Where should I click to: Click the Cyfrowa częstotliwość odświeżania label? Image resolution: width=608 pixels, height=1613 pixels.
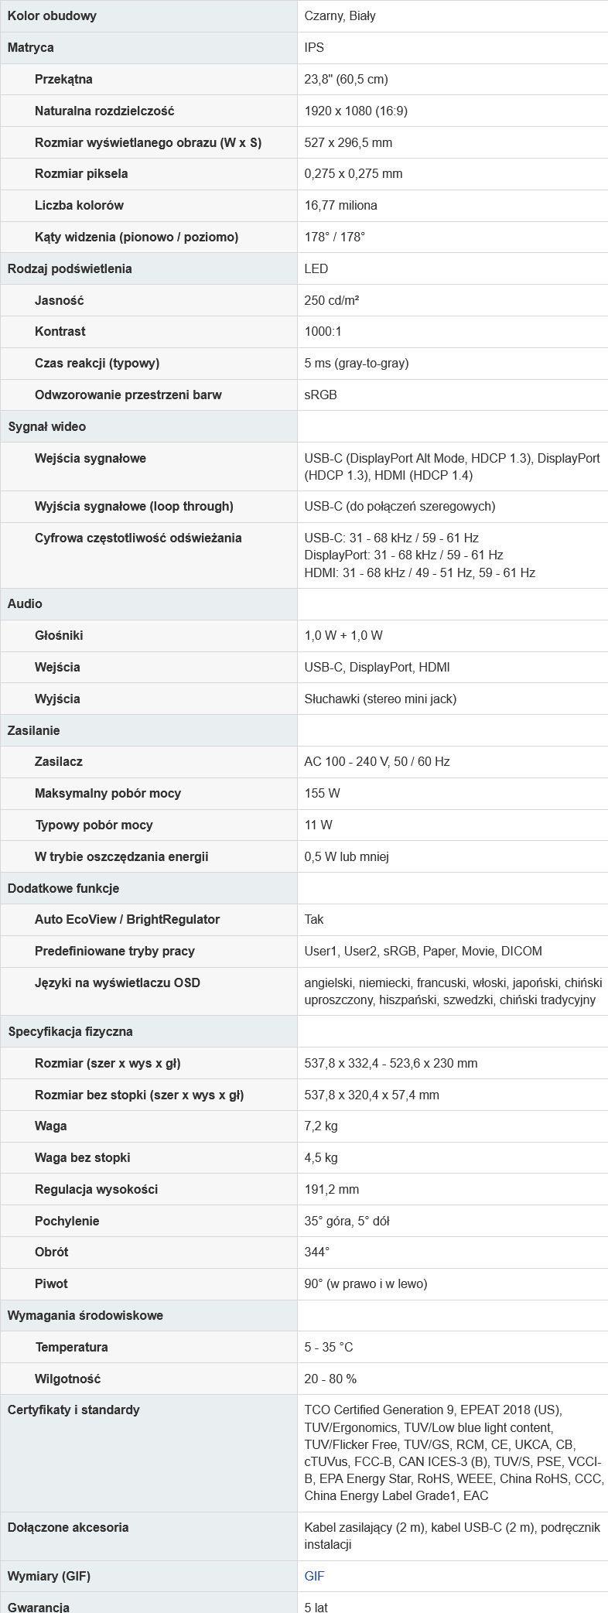pos(138,538)
